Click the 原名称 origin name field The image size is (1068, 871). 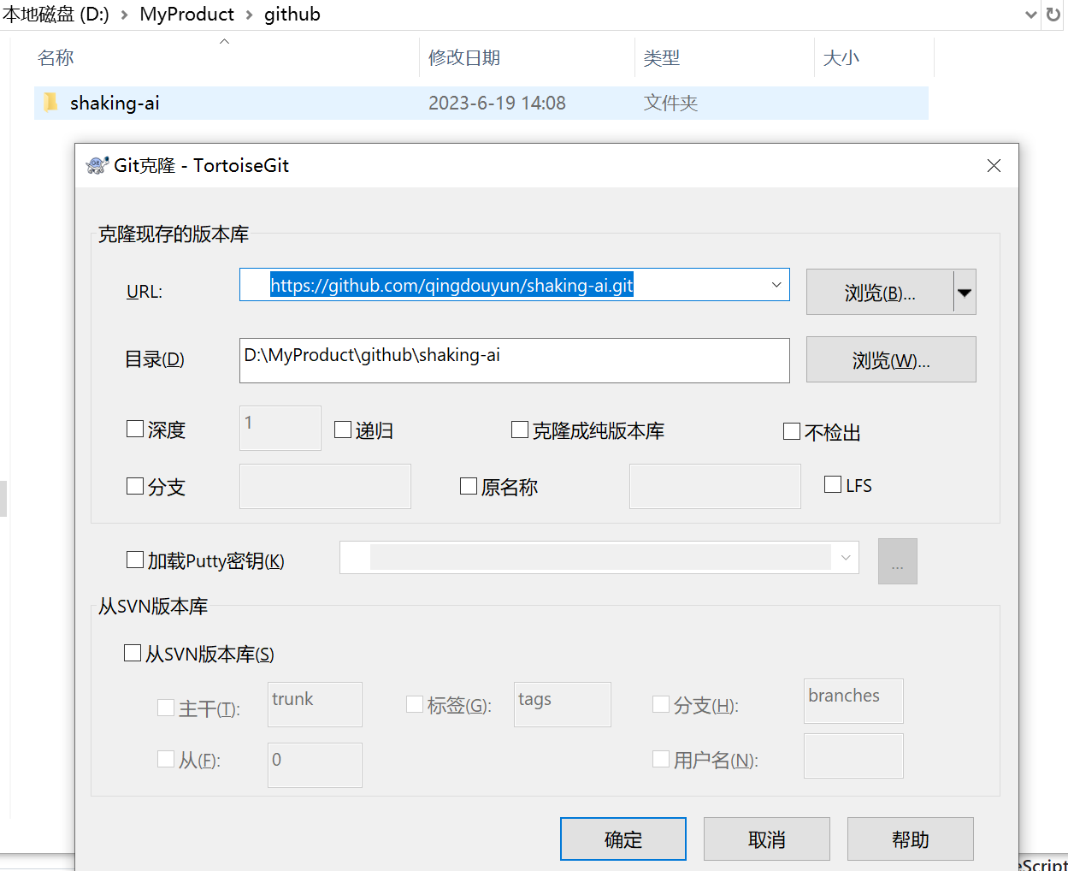[715, 486]
